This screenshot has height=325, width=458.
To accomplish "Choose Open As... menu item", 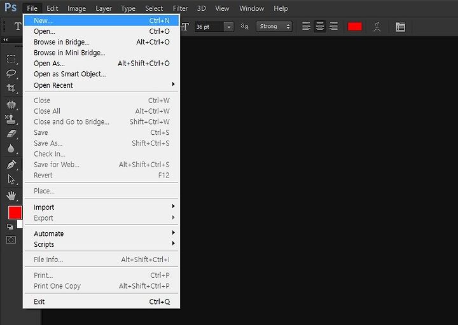I will 101,64.
